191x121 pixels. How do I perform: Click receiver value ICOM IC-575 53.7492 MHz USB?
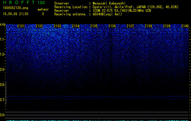tap(122, 11)
